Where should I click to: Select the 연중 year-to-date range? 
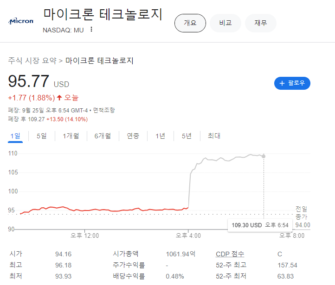click(x=133, y=136)
